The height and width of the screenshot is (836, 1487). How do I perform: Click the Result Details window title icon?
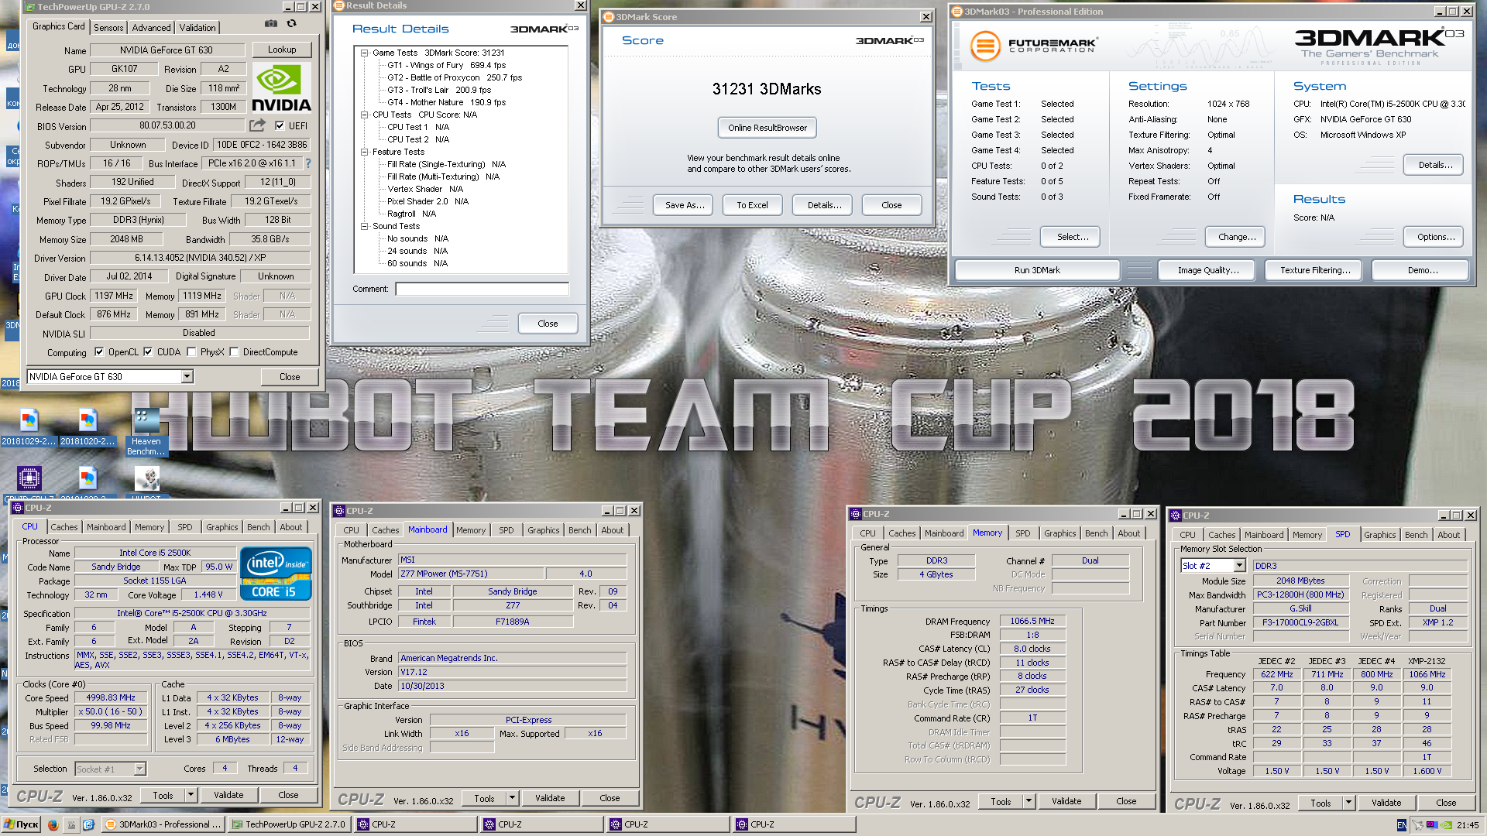click(338, 5)
